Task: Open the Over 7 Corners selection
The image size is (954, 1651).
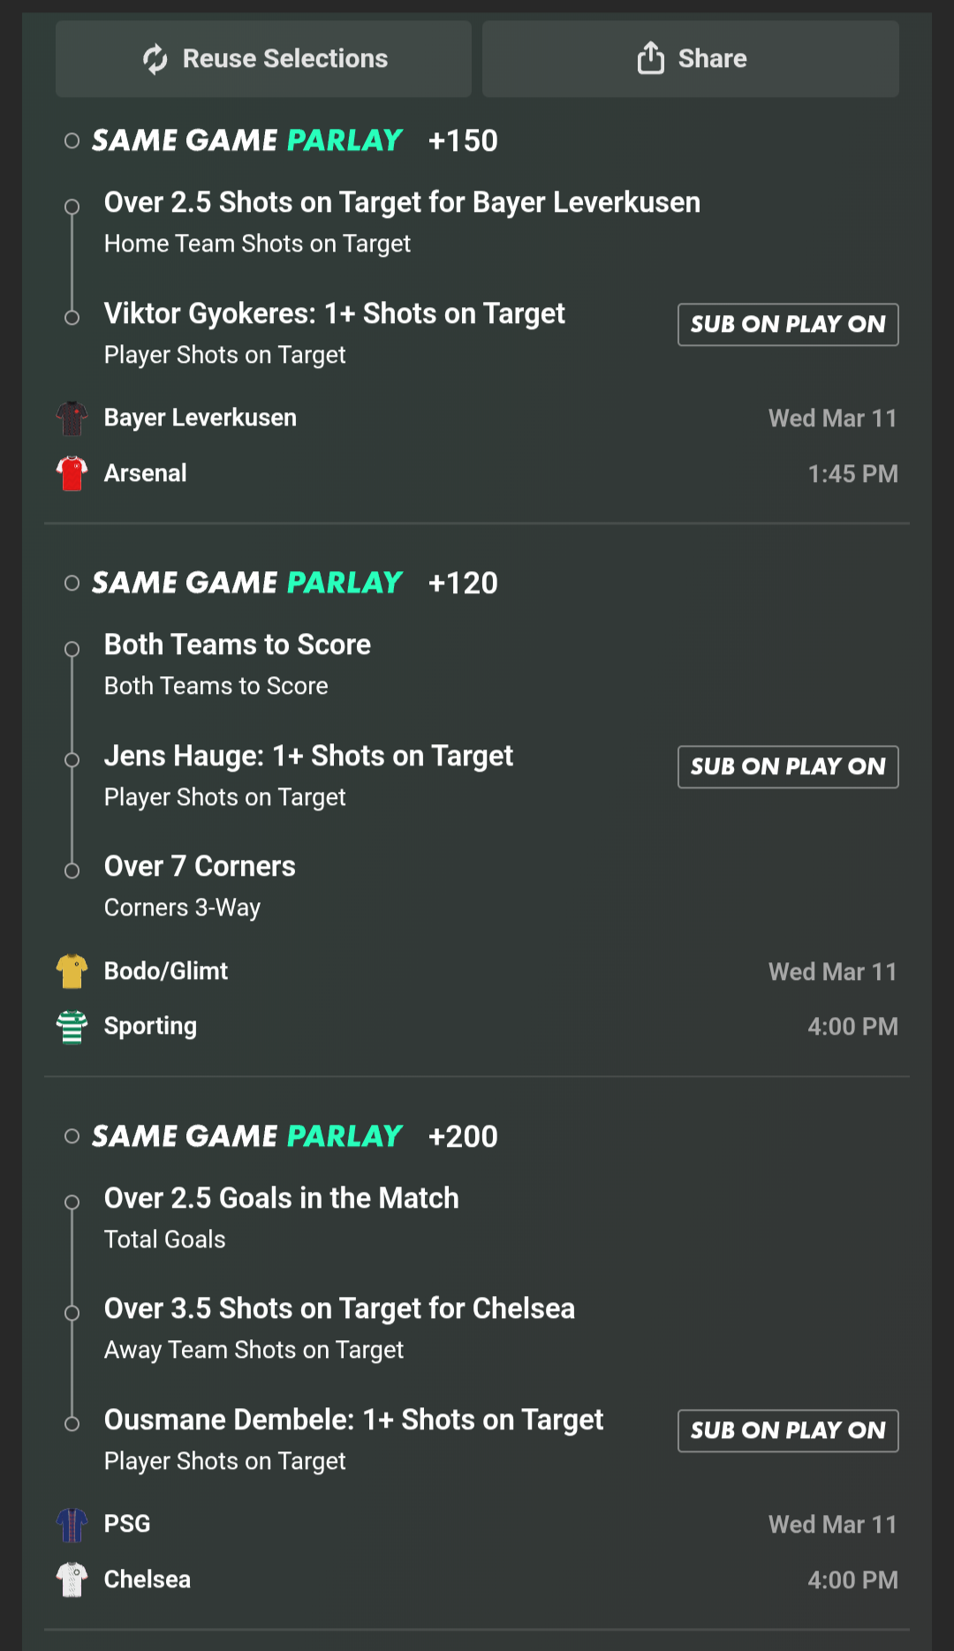Action: click(200, 867)
